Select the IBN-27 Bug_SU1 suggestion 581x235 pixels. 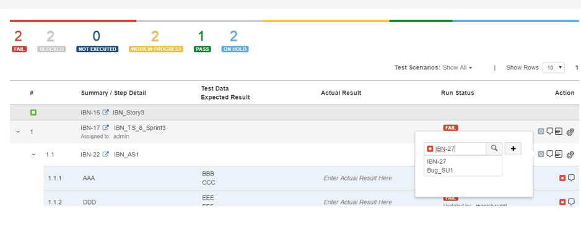[463, 166]
